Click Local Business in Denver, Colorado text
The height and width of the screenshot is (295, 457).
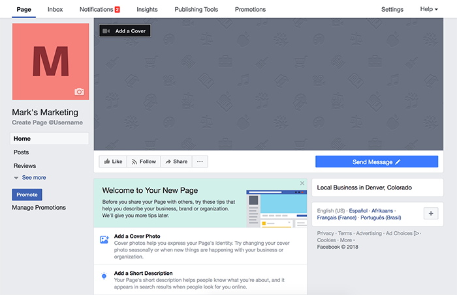[364, 188]
